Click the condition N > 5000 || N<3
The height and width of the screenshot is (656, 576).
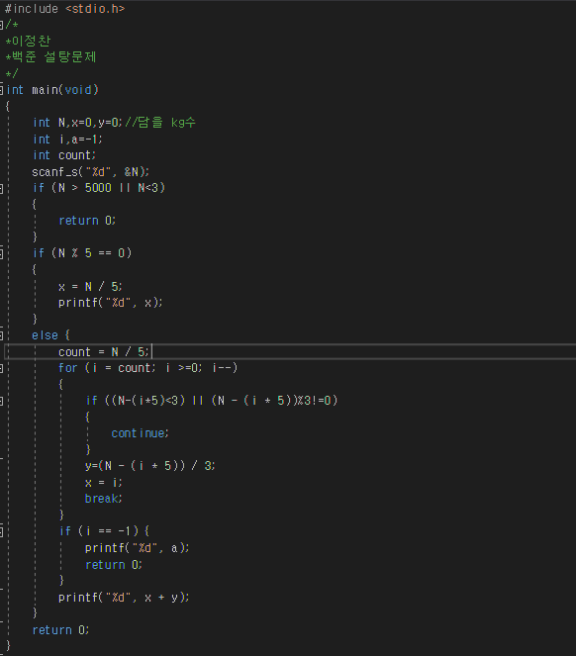tap(109, 188)
